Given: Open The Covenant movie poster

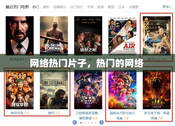Looking at the screenshot, I should pos(54,89).
